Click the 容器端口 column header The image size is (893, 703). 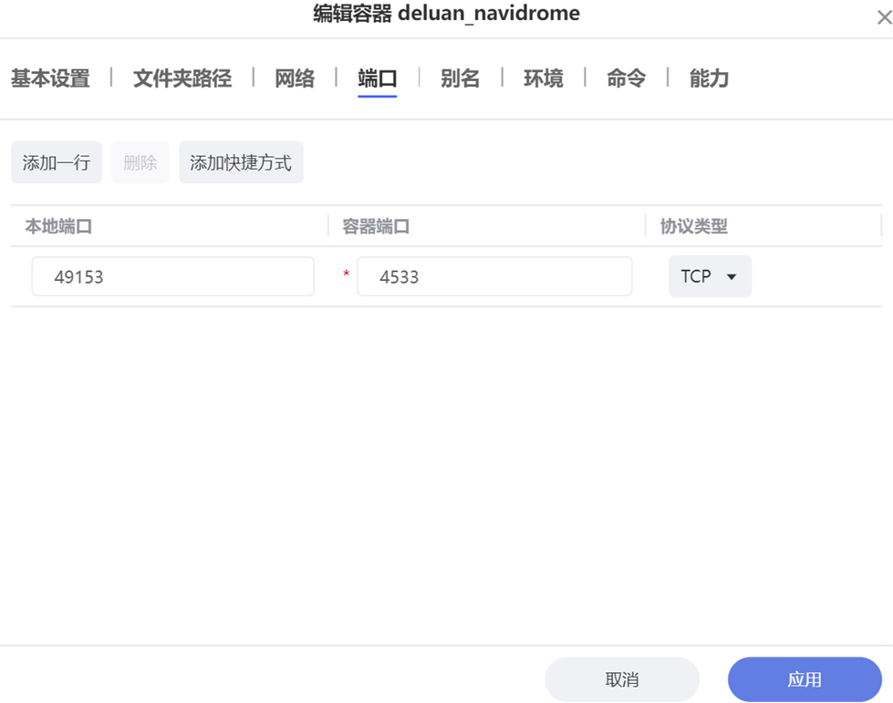pos(376,226)
